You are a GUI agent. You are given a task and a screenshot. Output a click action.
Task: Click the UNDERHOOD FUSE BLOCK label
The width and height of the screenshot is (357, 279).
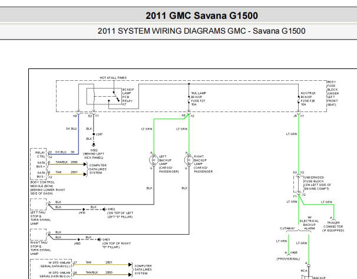318,183
